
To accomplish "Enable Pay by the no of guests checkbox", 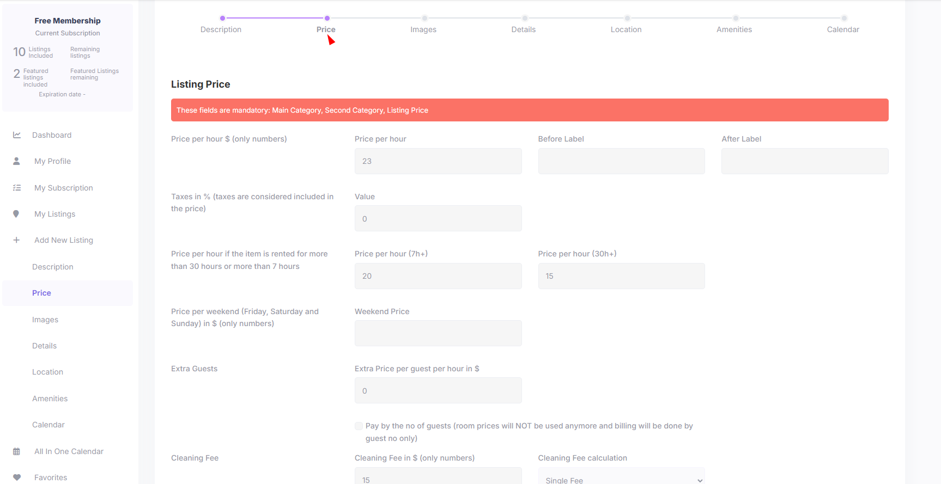I will click(x=359, y=426).
